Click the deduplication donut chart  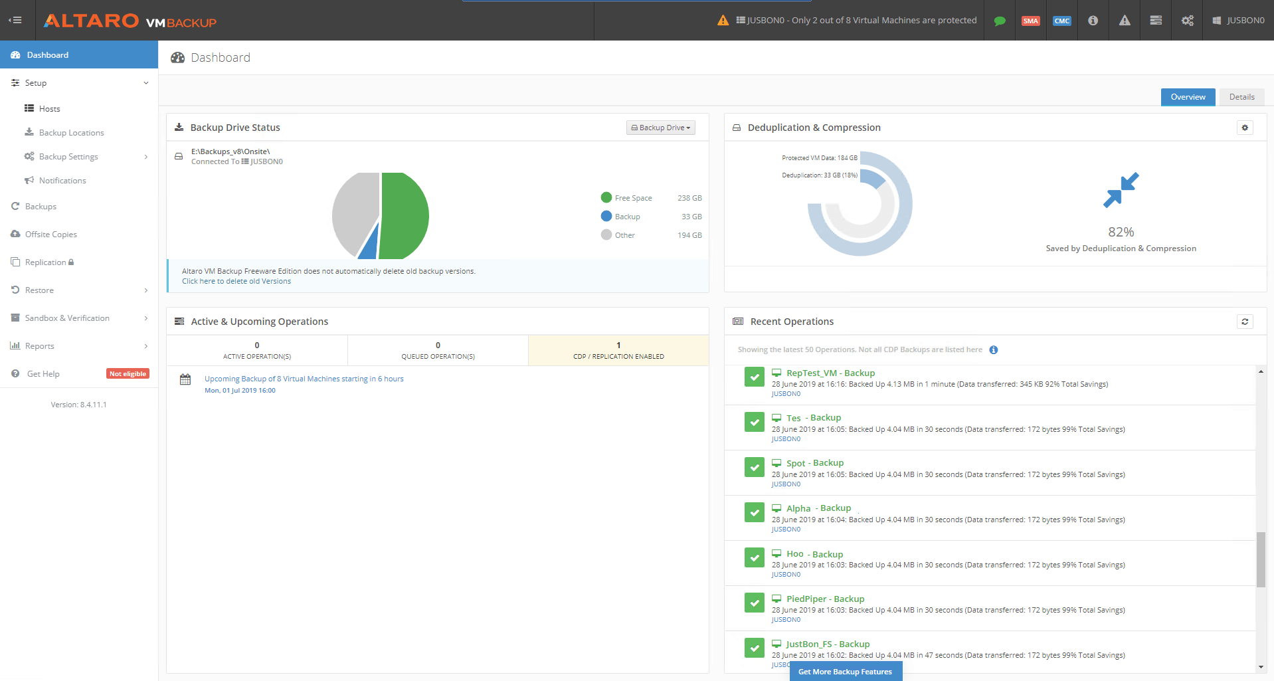point(860,204)
